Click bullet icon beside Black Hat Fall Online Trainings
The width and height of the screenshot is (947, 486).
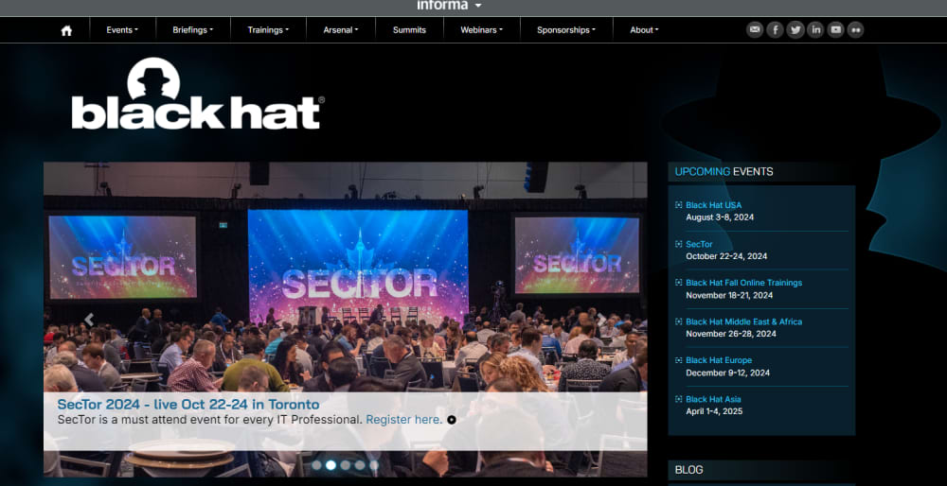pyautogui.click(x=679, y=283)
